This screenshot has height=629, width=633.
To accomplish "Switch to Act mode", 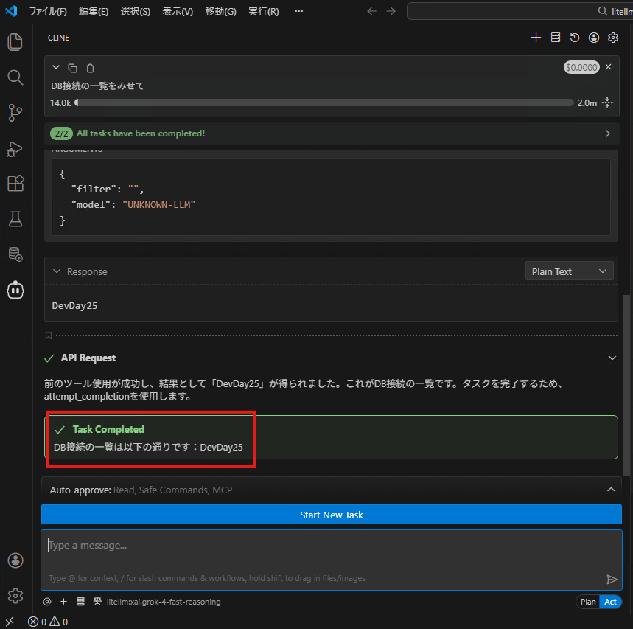I will pyautogui.click(x=610, y=602).
